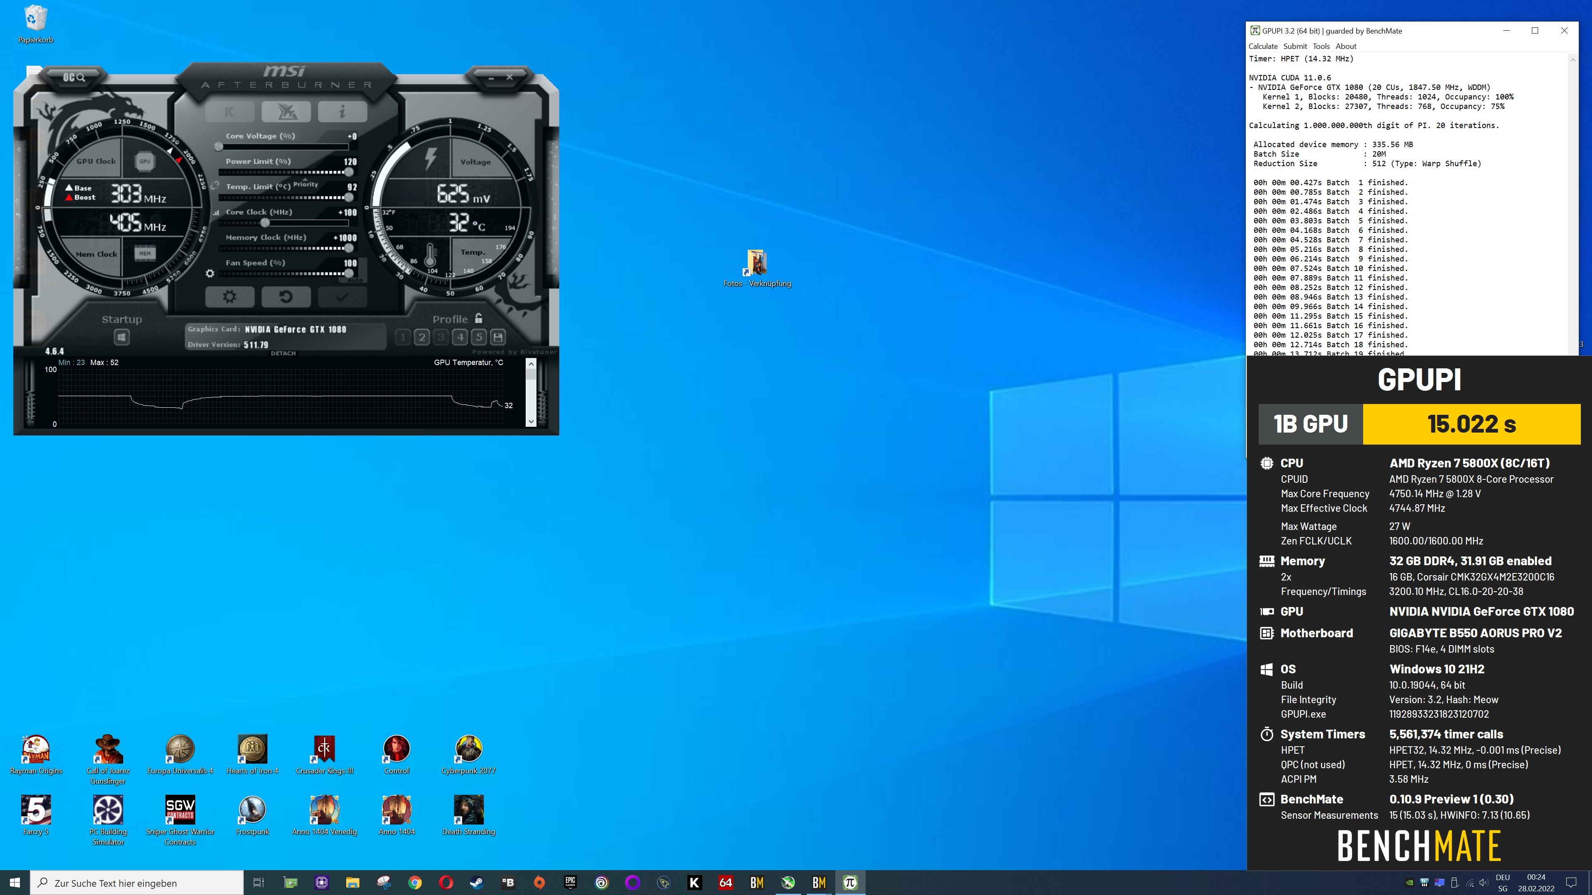1592x895 pixels.
Task: Reset Afterburner settings with the reset arrow button
Action: pos(286,297)
